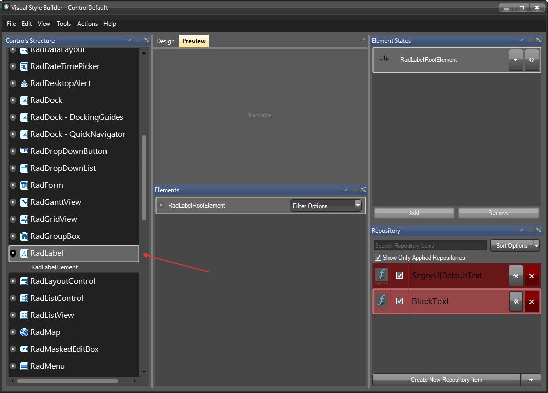The height and width of the screenshot is (393, 548).
Task: Switch to the Design tab
Action: tap(166, 40)
